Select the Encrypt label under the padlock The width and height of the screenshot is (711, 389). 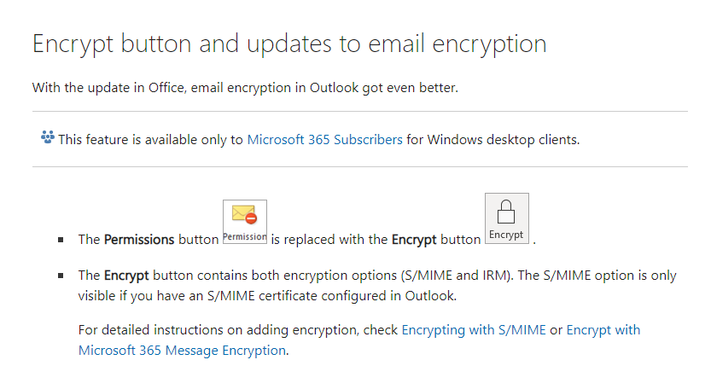(506, 235)
